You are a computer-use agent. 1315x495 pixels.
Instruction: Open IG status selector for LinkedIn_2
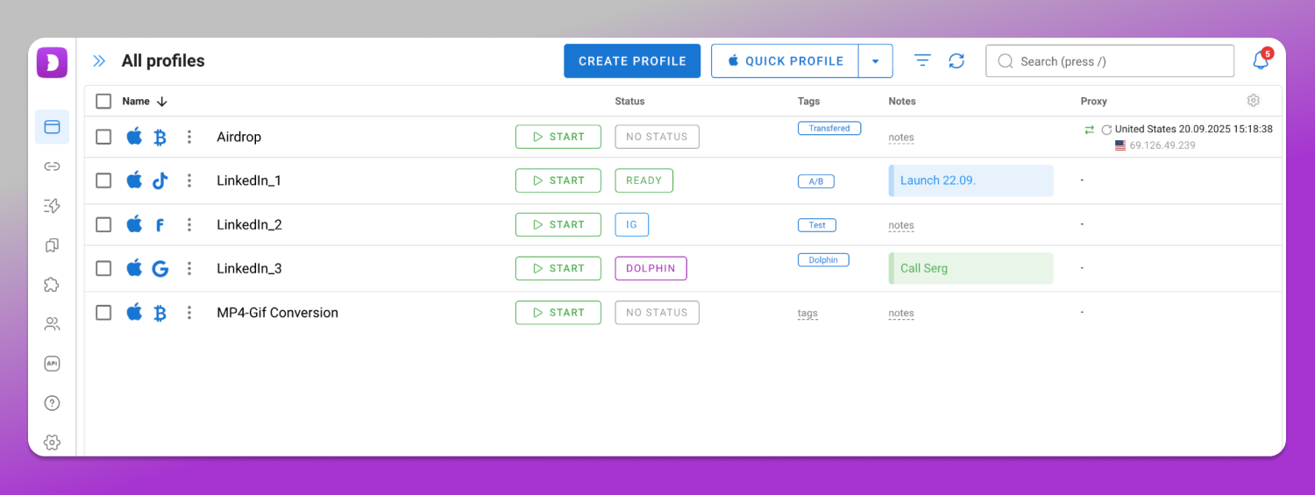[631, 224]
